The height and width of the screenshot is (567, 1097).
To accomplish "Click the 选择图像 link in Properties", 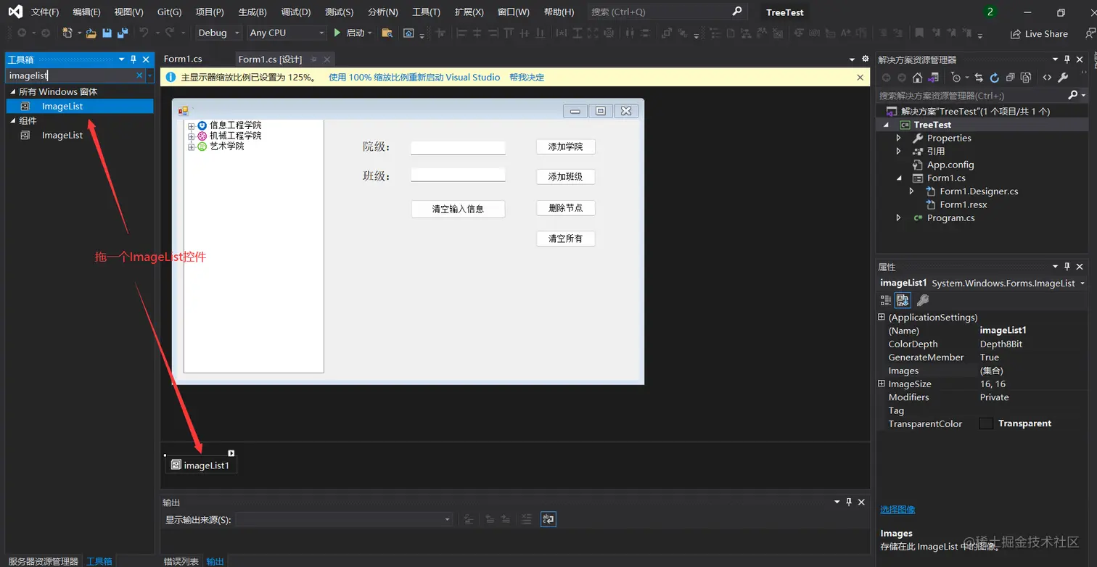I will click(x=897, y=509).
